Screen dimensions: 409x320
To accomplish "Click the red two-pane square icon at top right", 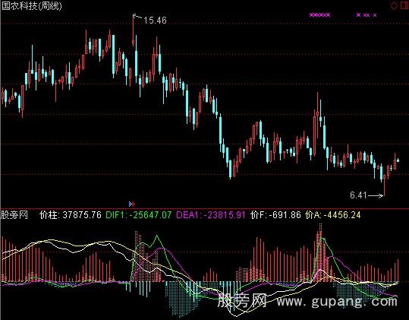I will pyautogui.click(x=404, y=5).
